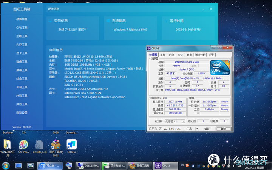The width and height of the screenshot is (272, 170).
Task: Open 显卡工具 in the sidebar
Action: 22,53
